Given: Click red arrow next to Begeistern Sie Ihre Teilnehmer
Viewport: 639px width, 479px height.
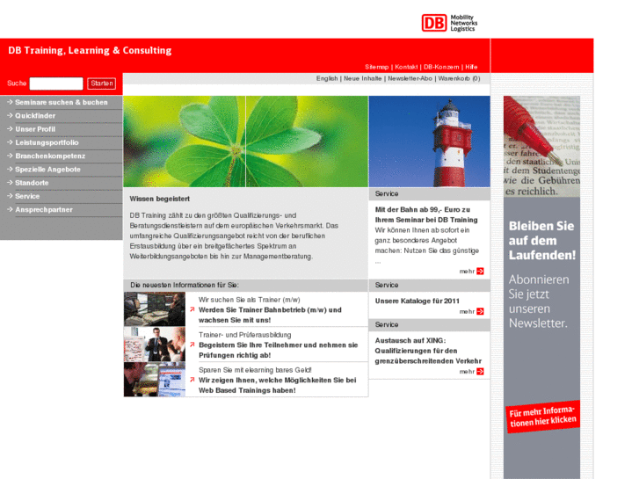Looking at the screenshot, I should point(192,345).
